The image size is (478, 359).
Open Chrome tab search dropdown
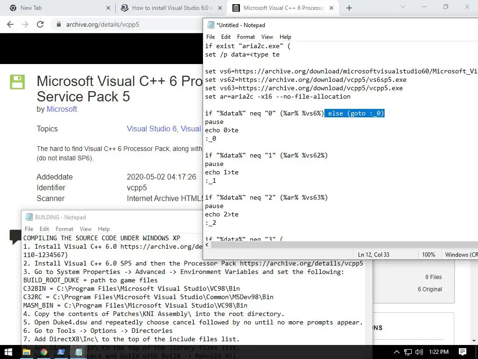pyautogui.click(x=403, y=7)
